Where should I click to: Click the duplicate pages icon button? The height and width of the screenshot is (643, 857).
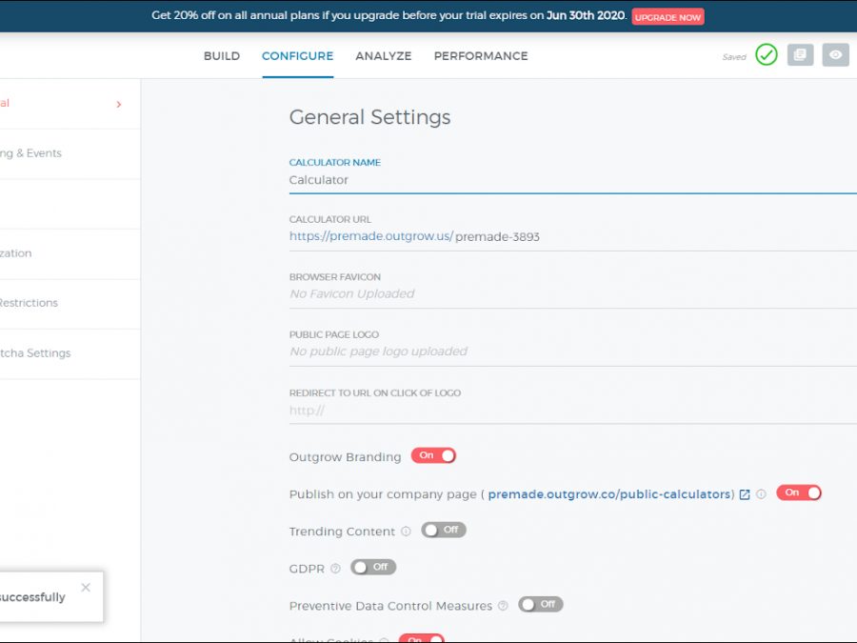pyautogui.click(x=801, y=55)
